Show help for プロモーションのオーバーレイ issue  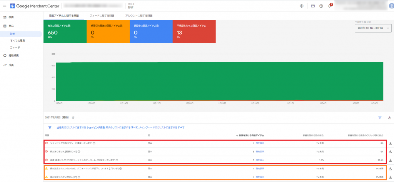(117, 160)
